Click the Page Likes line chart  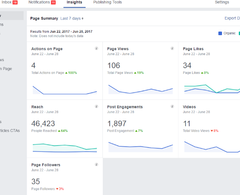(212, 89)
